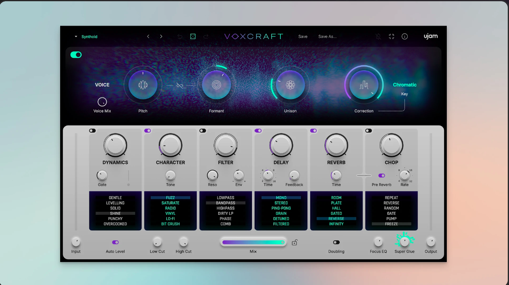Click the Key label

404,94
